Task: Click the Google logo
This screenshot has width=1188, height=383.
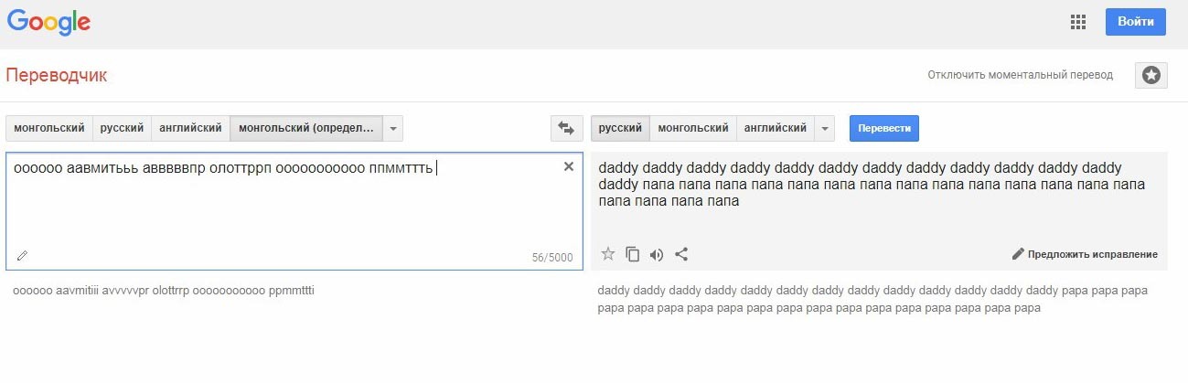Action: [x=48, y=23]
